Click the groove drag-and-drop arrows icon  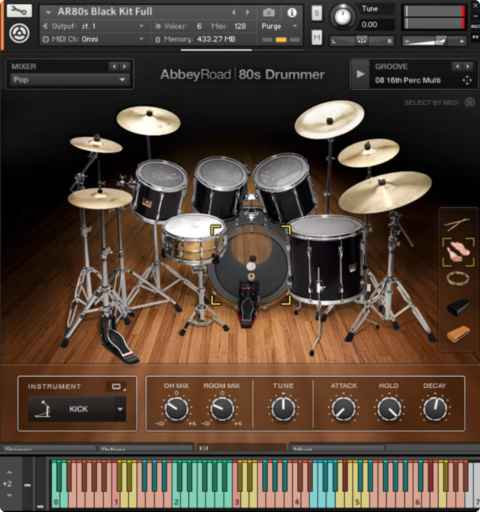point(467,80)
